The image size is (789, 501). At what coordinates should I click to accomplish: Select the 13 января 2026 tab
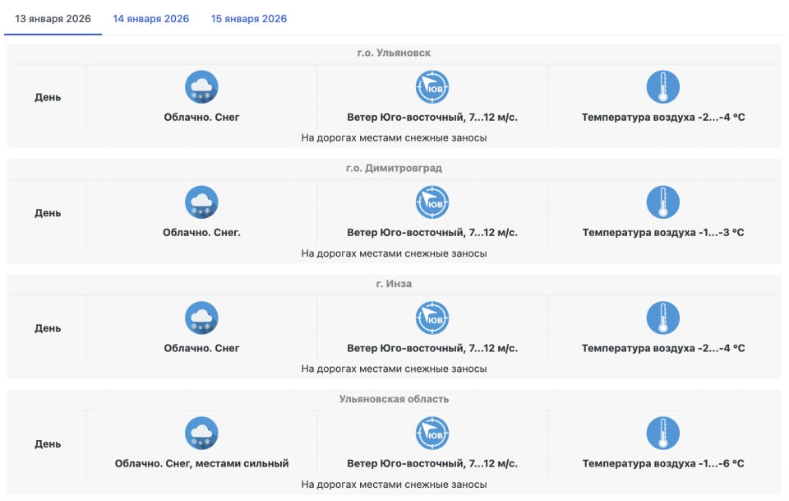[x=53, y=19]
